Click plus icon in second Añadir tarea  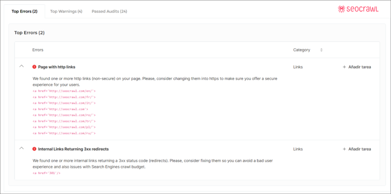pos(344,149)
